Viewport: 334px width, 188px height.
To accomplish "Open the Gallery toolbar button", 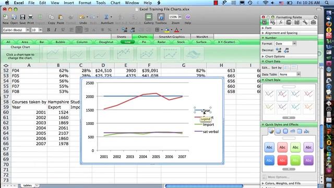I will click(x=149, y=17).
